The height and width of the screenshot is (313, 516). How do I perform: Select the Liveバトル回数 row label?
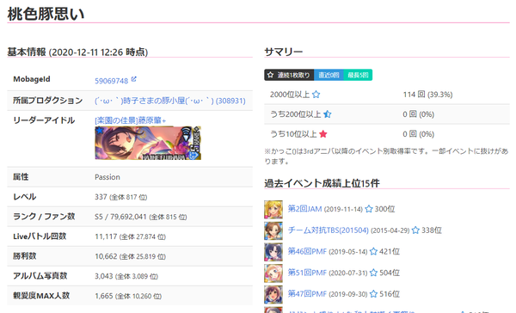tap(40, 236)
